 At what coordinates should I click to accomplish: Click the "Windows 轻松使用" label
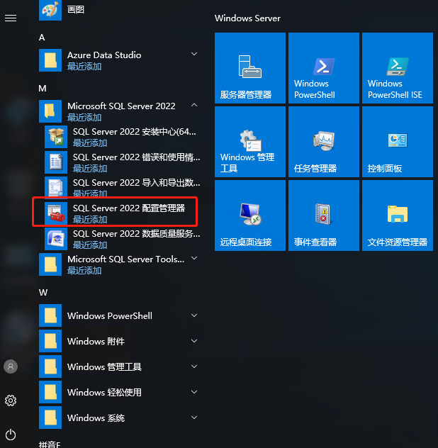tap(104, 392)
